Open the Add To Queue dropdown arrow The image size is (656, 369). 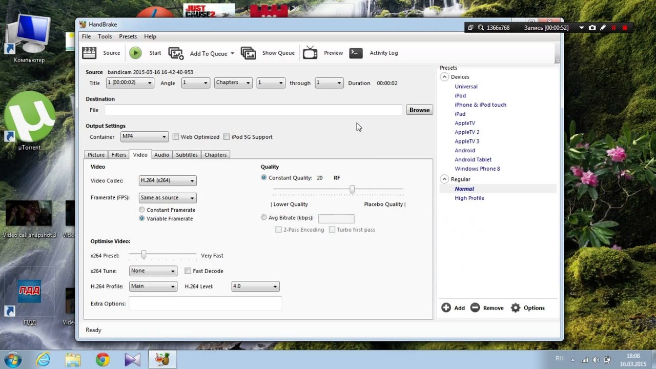232,53
